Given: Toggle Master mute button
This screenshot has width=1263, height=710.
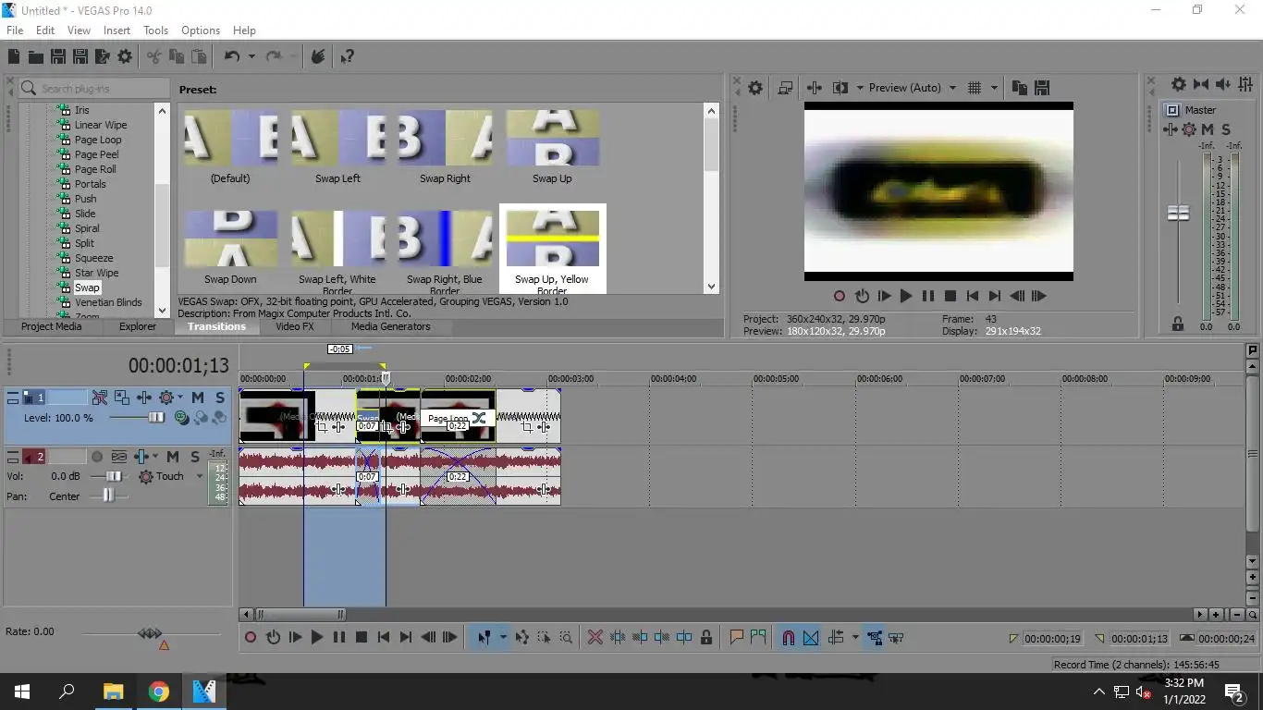Looking at the screenshot, I should pyautogui.click(x=1208, y=129).
